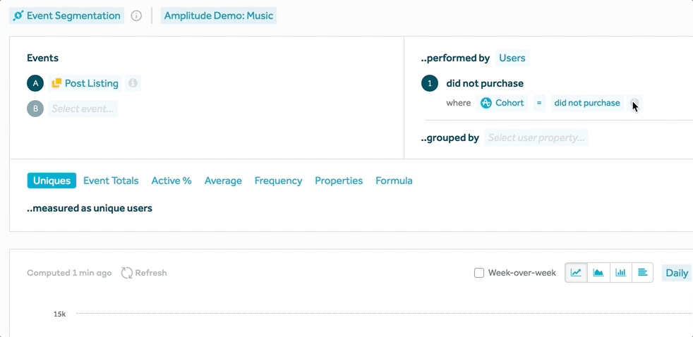Switch to horizontal bar chart icon
Image resolution: width=693 pixels, height=337 pixels.
coord(642,273)
